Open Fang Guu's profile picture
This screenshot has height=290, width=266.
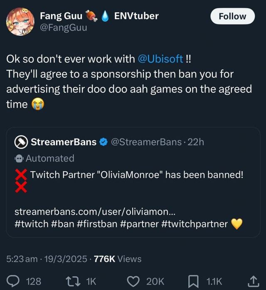(20, 21)
